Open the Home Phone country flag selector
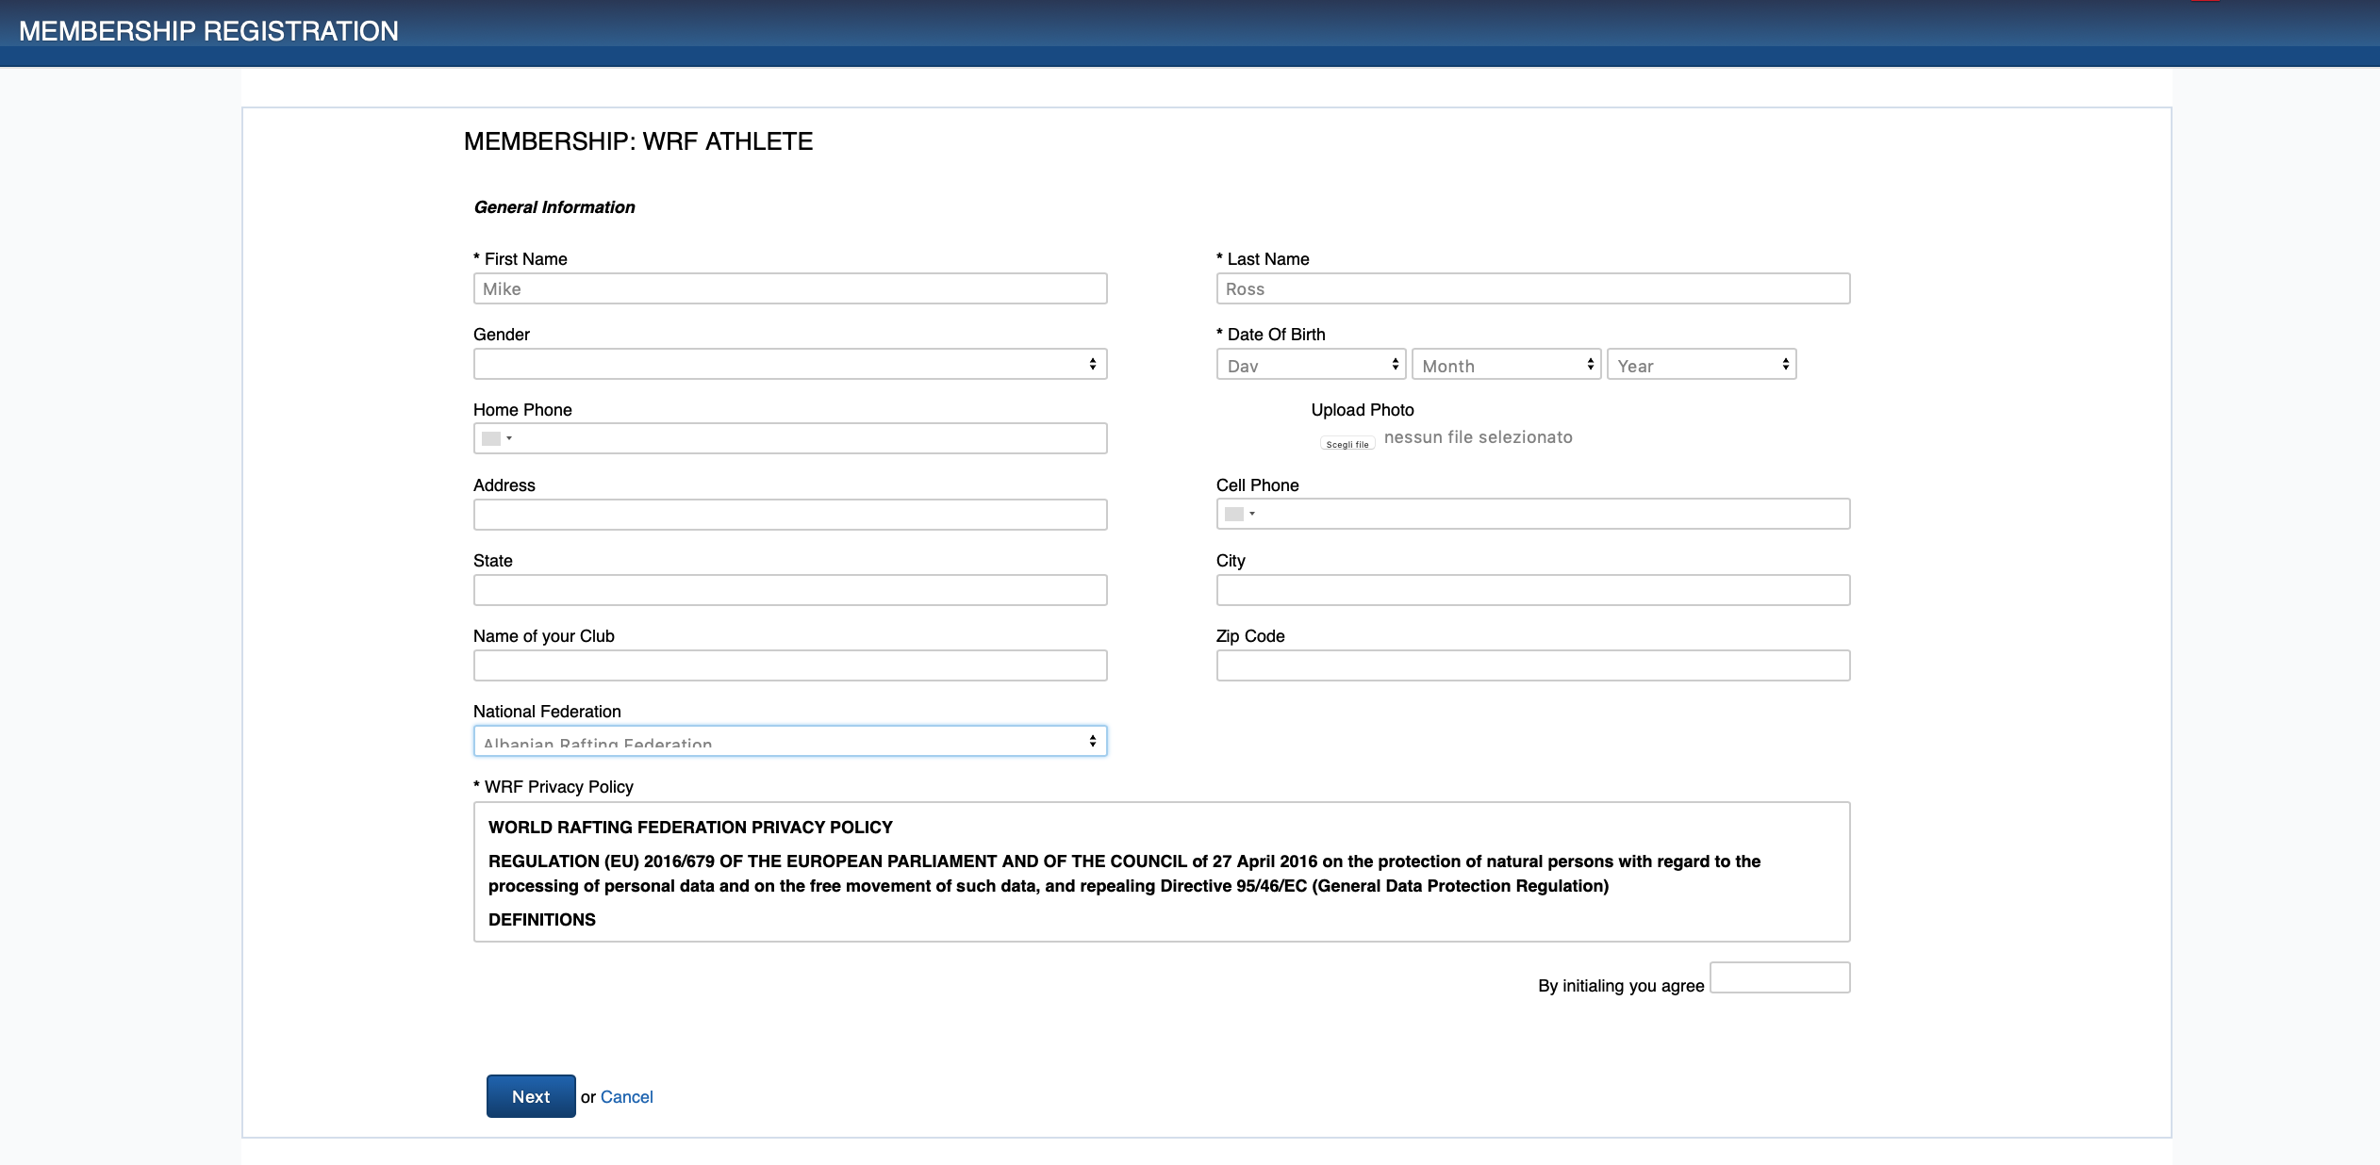Screen dimensions: 2380x1165 (x=496, y=438)
